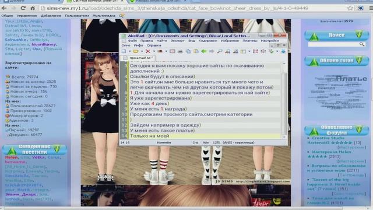
Task: Click the green triangle left of Поиск header
Action: 314,36
